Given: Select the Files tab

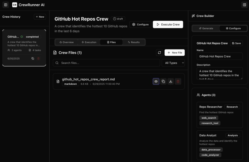Looking at the screenshot, I should (x=111, y=42).
